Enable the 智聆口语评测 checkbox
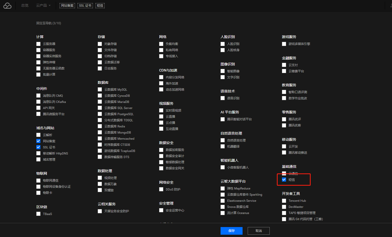The height and width of the screenshot is (237, 392). click(x=284, y=92)
